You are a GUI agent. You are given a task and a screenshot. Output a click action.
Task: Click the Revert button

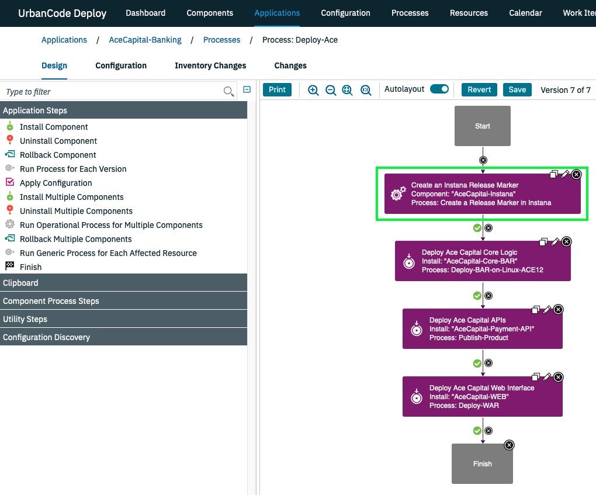pos(479,90)
